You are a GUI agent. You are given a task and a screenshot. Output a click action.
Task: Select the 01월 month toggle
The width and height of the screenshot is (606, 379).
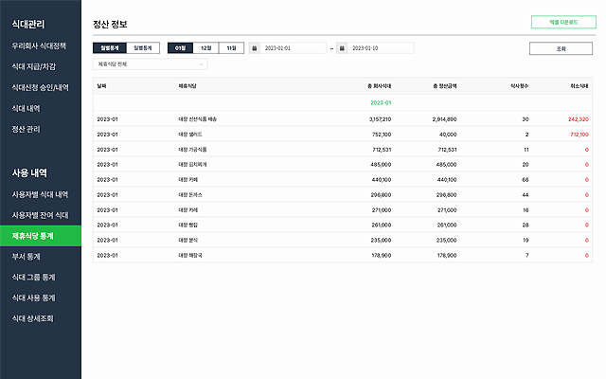click(x=180, y=47)
